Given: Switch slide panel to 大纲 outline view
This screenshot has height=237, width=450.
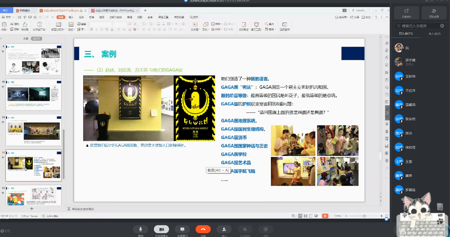Looking at the screenshot, I should pyautogui.click(x=26, y=39).
